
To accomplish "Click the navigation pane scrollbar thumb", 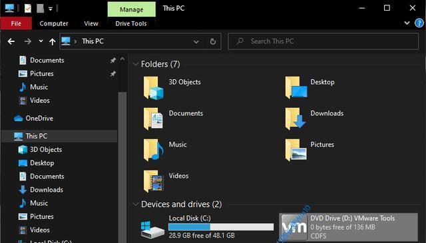I will (122, 167).
